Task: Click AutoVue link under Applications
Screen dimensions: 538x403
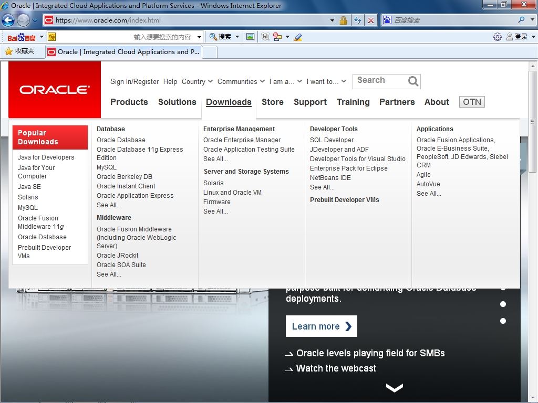Action: pyautogui.click(x=428, y=184)
